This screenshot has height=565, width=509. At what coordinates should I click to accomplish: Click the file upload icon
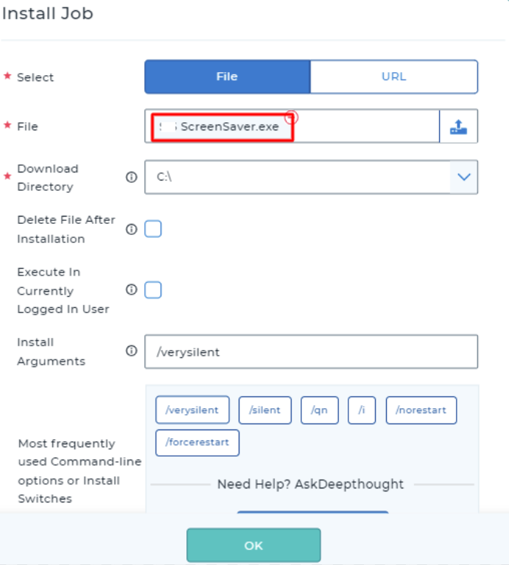click(x=458, y=127)
